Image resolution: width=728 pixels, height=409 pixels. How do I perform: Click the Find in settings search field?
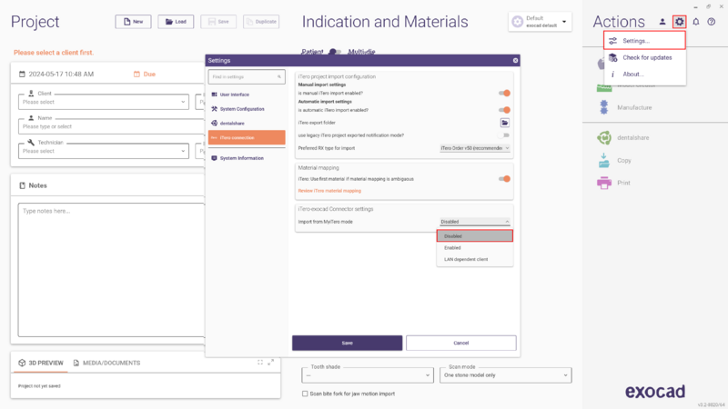(x=247, y=77)
